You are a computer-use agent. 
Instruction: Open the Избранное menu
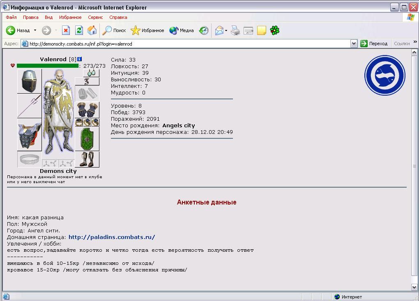point(70,17)
